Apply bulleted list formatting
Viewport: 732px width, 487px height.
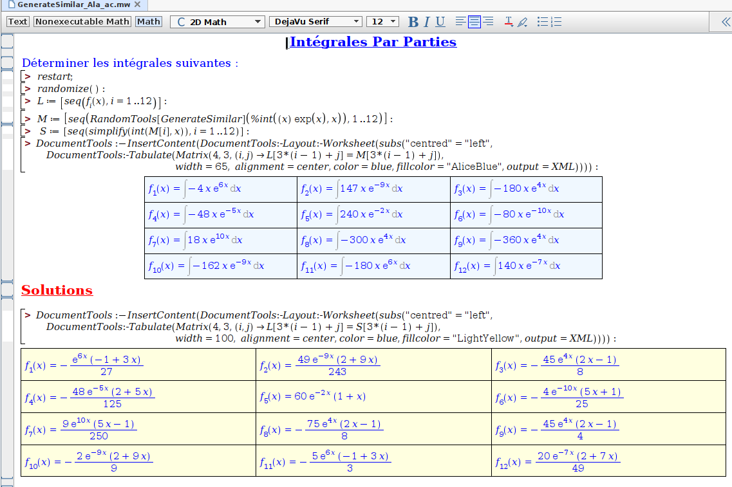tap(543, 22)
